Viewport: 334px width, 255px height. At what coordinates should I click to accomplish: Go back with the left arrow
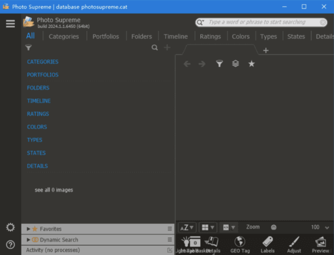[187, 64]
